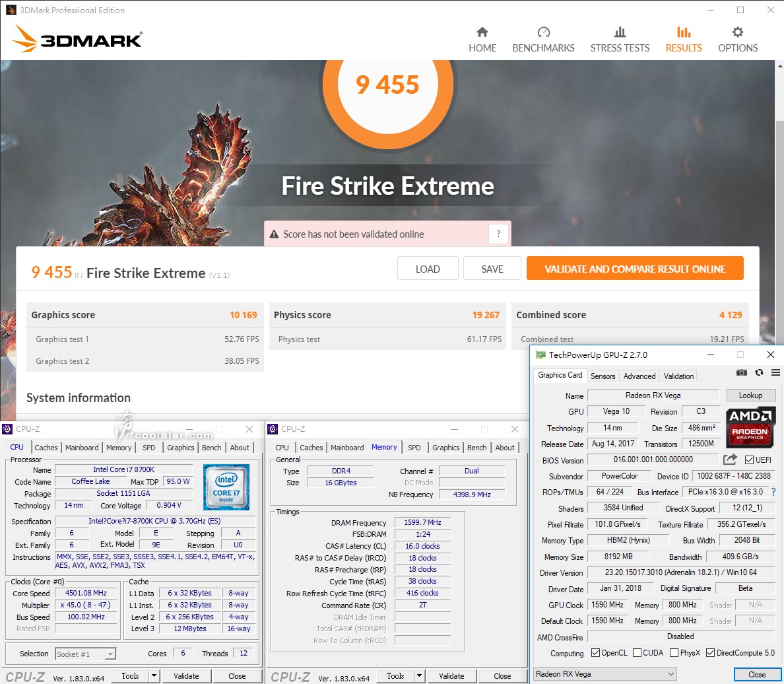Image resolution: width=784 pixels, height=684 pixels.
Task: Open the OPTIONS gear page
Action: click(738, 40)
